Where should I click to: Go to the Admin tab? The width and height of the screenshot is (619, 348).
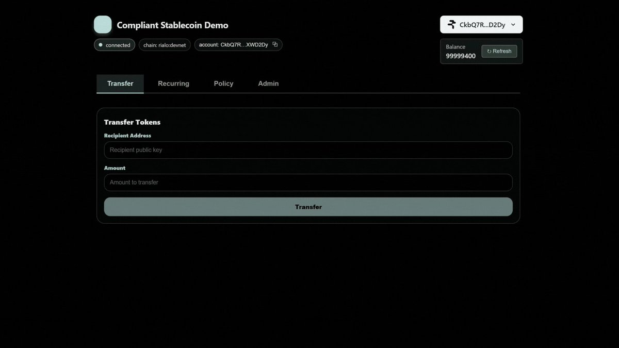pyautogui.click(x=268, y=84)
